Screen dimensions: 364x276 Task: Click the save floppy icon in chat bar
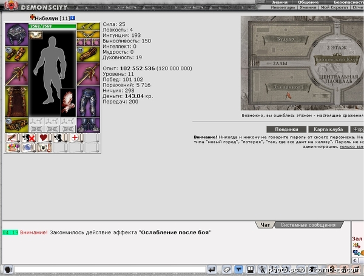250,270
